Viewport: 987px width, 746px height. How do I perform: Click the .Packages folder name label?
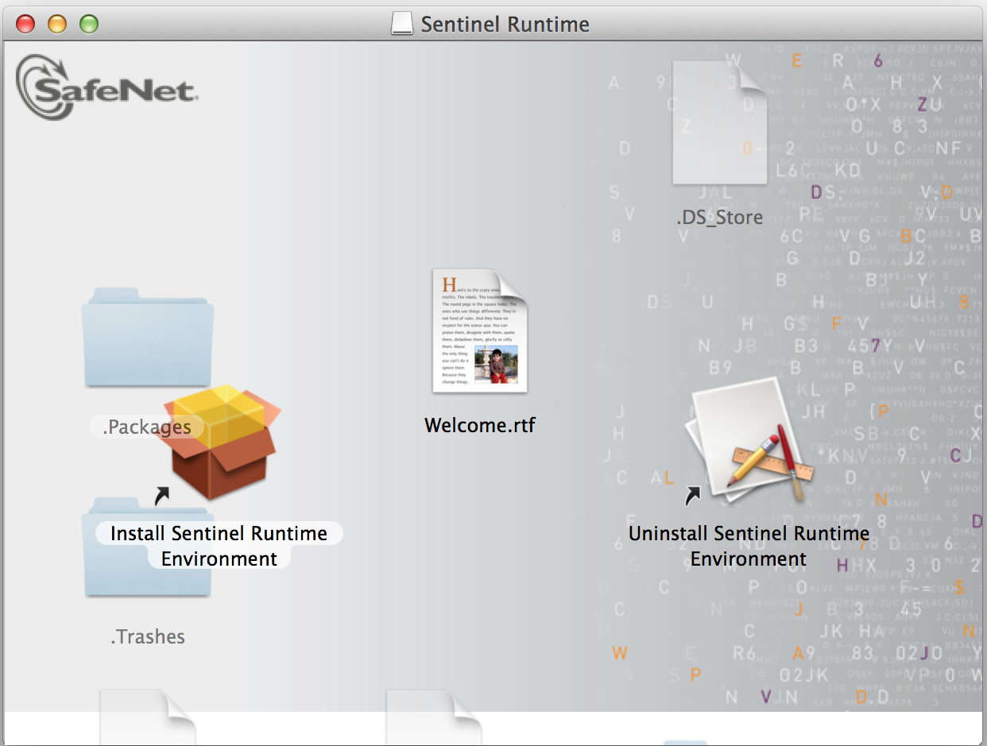147,427
